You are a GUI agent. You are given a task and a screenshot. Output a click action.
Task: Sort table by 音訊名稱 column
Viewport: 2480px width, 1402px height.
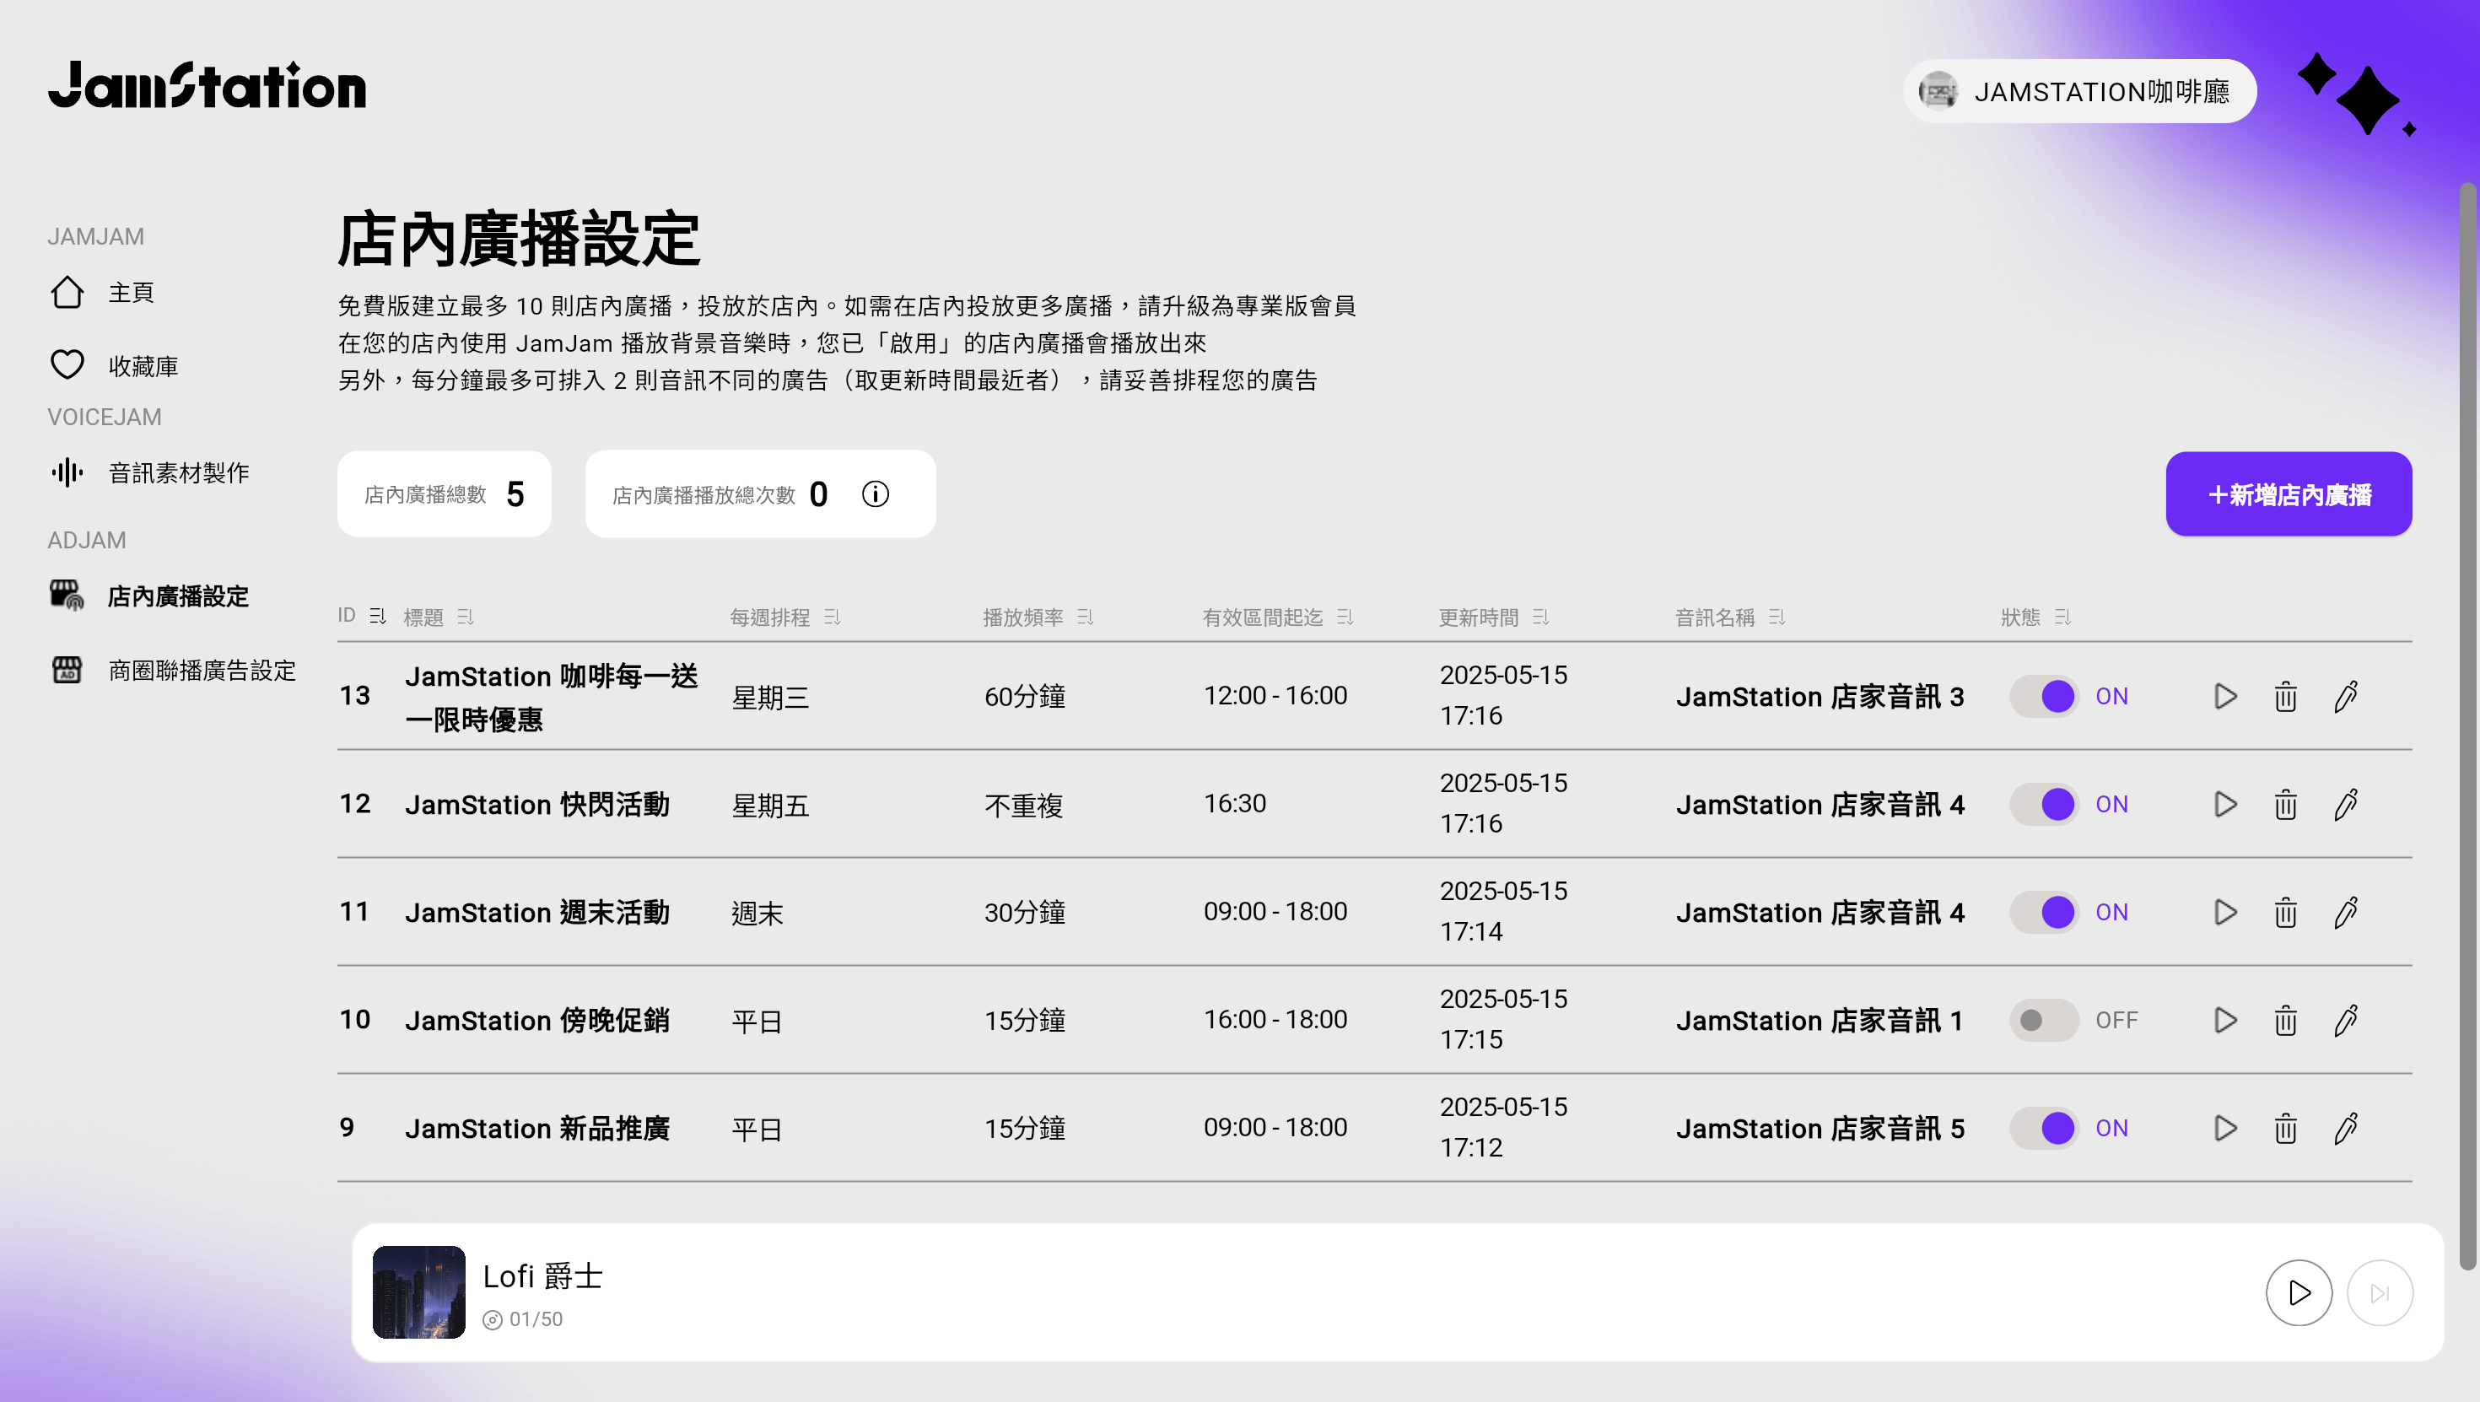click(x=1777, y=617)
